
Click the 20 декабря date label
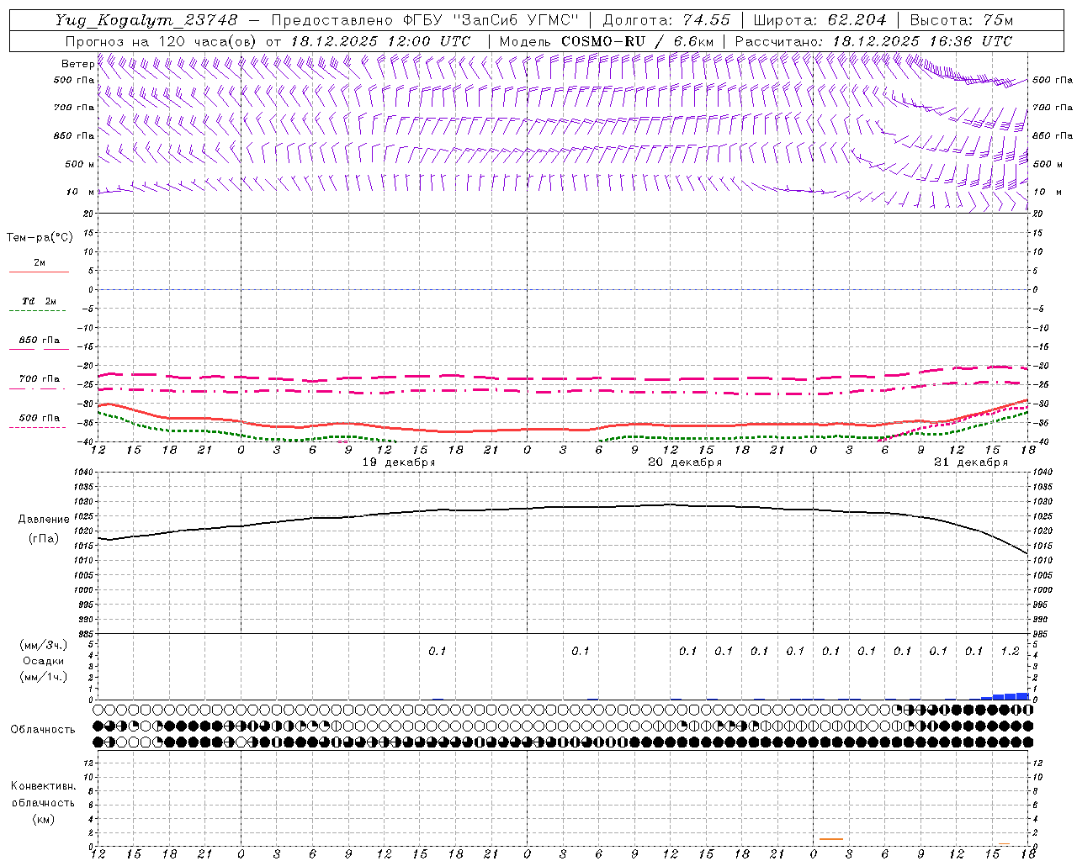pyautogui.click(x=685, y=462)
